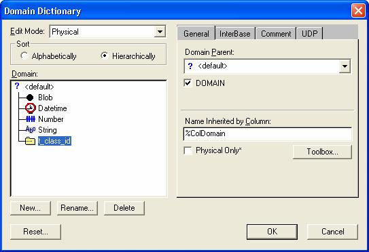The width and height of the screenshot is (369, 252).
Task: Click the New... domain button
Action: tap(31, 208)
